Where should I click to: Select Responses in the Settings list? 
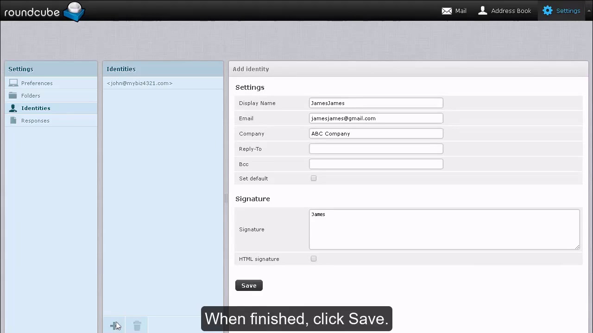(51, 121)
